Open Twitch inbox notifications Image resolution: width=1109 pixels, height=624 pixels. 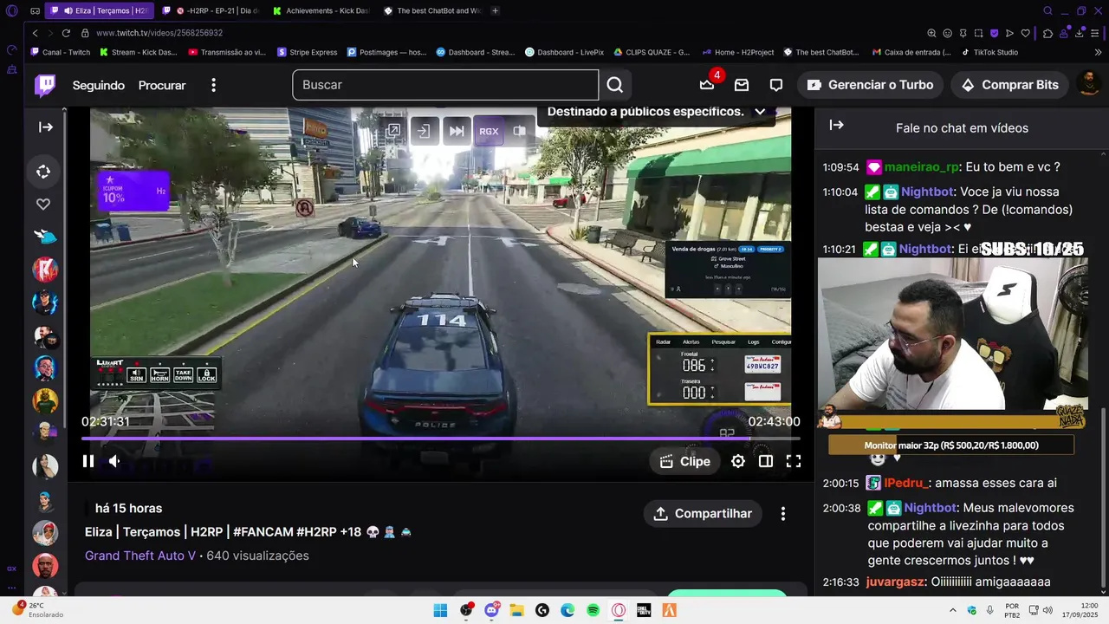click(742, 85)
